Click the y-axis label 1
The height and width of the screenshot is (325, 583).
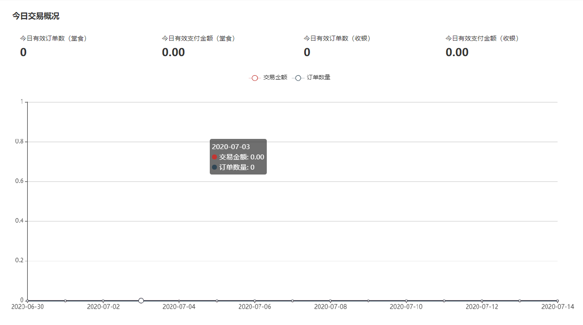pos(22,102)
